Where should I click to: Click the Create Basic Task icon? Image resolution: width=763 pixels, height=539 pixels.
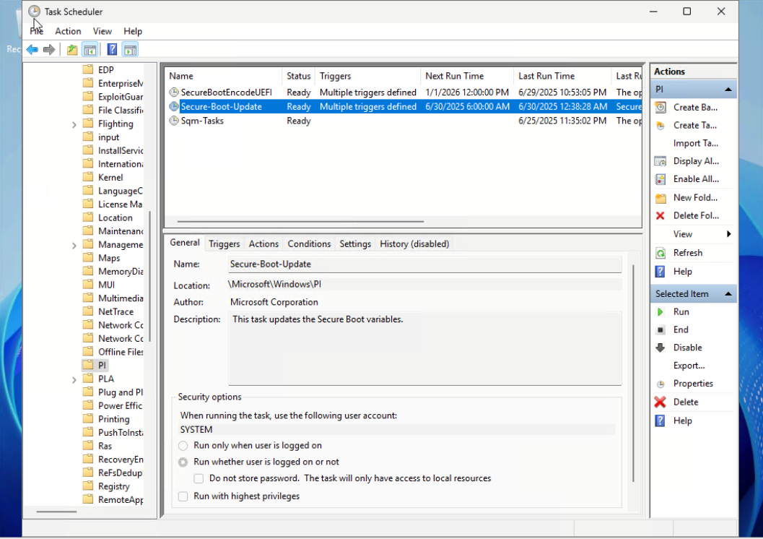click(x=660, y=107)
